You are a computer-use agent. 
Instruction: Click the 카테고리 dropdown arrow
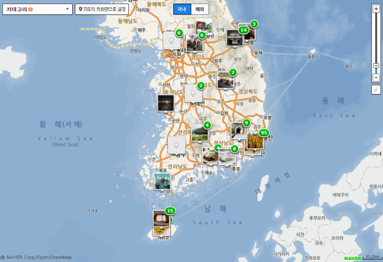[67, 9]
